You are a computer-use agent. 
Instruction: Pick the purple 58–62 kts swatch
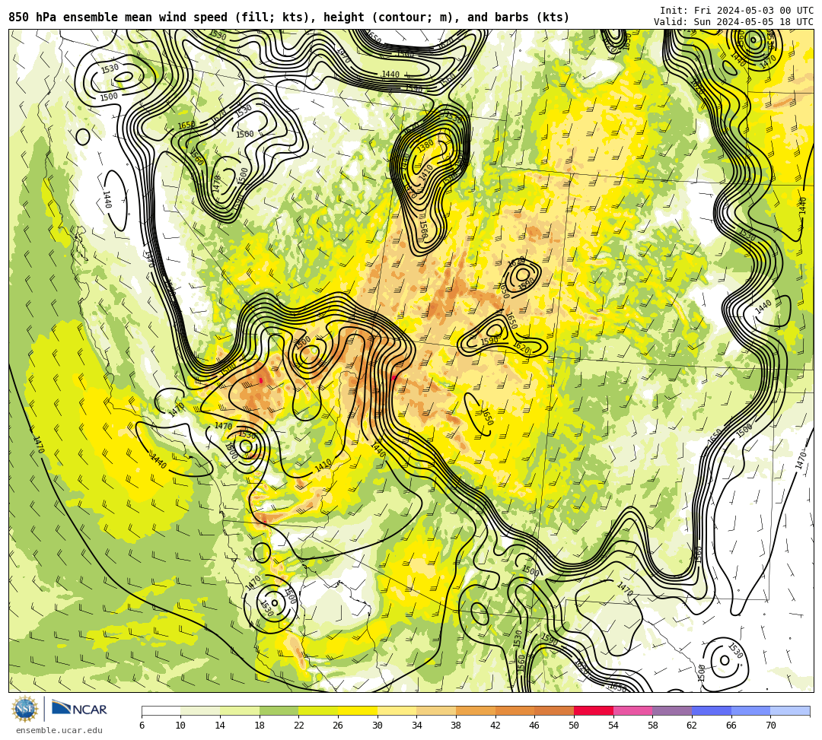pos(672,710)
